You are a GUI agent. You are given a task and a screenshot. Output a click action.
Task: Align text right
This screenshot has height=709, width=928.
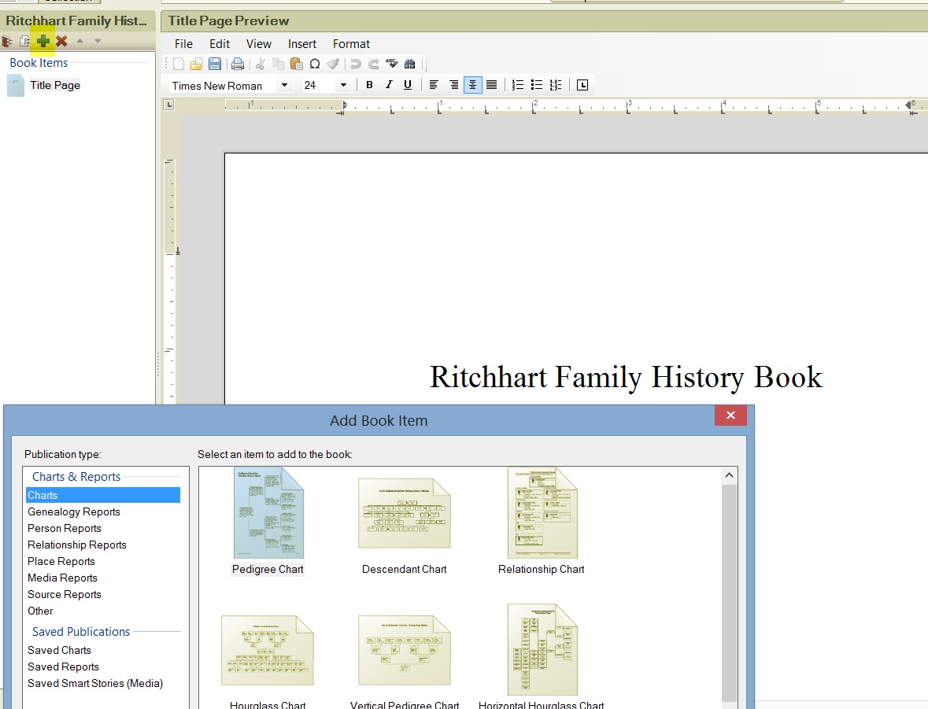(453, 85)
